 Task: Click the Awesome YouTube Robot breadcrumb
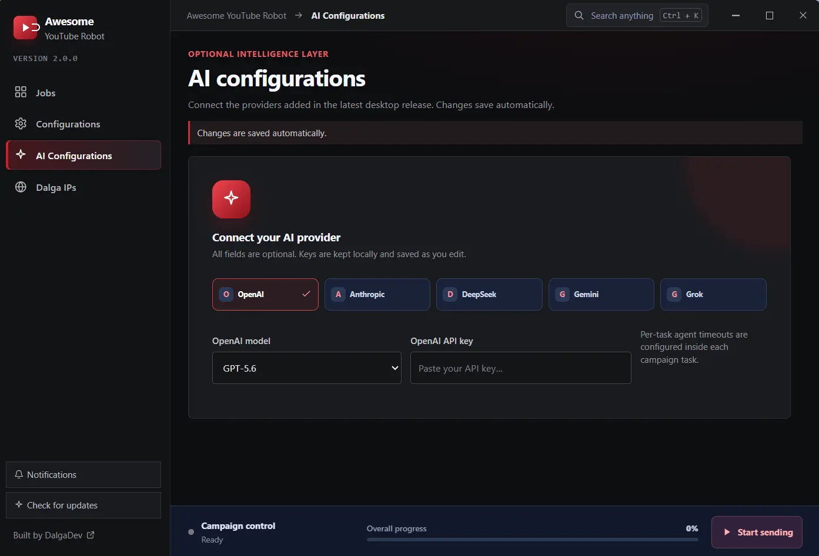click(x=236, y=16)
